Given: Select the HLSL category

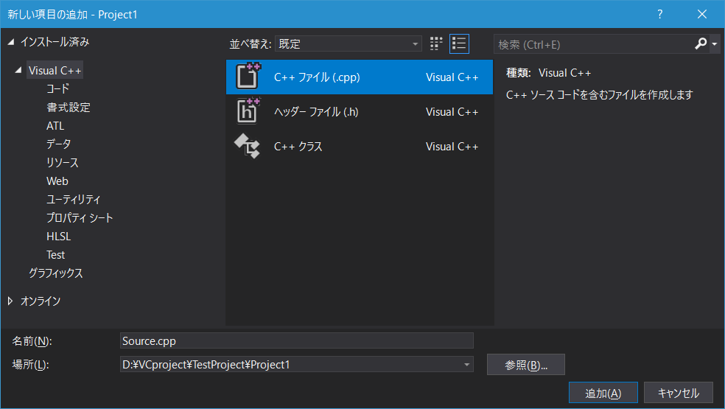Looking at the screenshot, I should coord(58,237).
